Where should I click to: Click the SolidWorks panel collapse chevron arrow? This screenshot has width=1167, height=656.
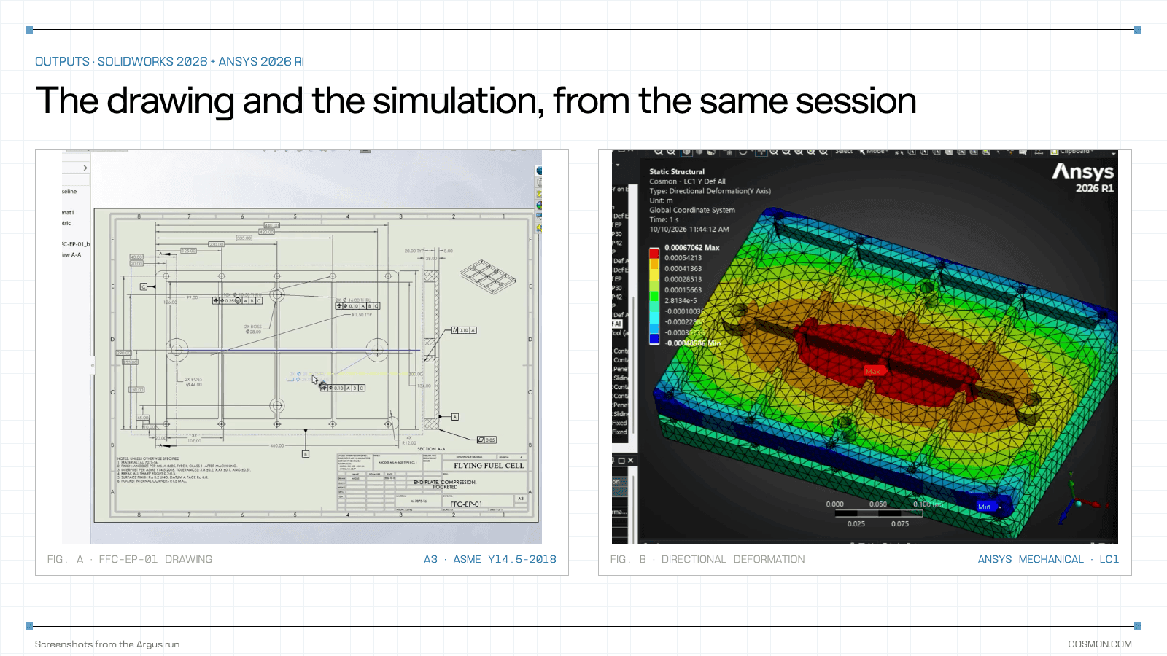[x=85, y=168]
